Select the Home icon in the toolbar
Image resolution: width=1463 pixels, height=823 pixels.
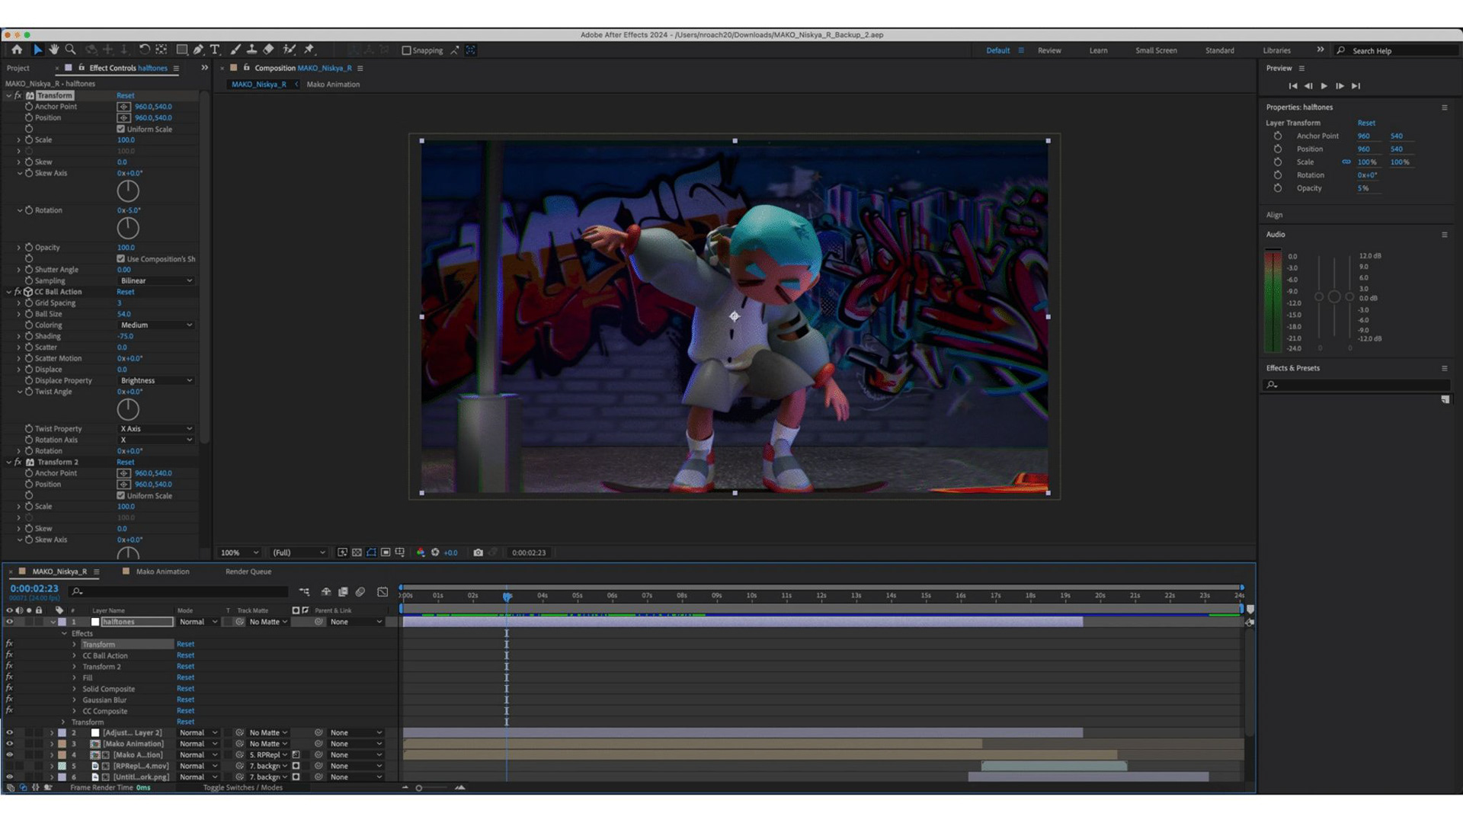click(x=17, y=50)
